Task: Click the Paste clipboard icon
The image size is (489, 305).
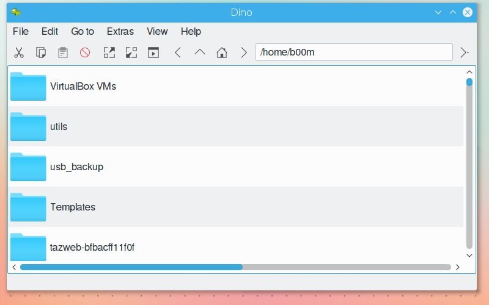Action: pos(63,52)
